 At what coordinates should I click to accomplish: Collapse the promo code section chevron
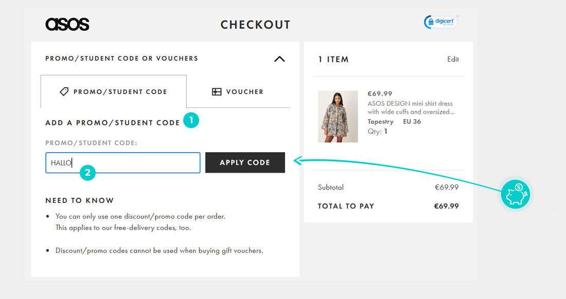point(279,59)
